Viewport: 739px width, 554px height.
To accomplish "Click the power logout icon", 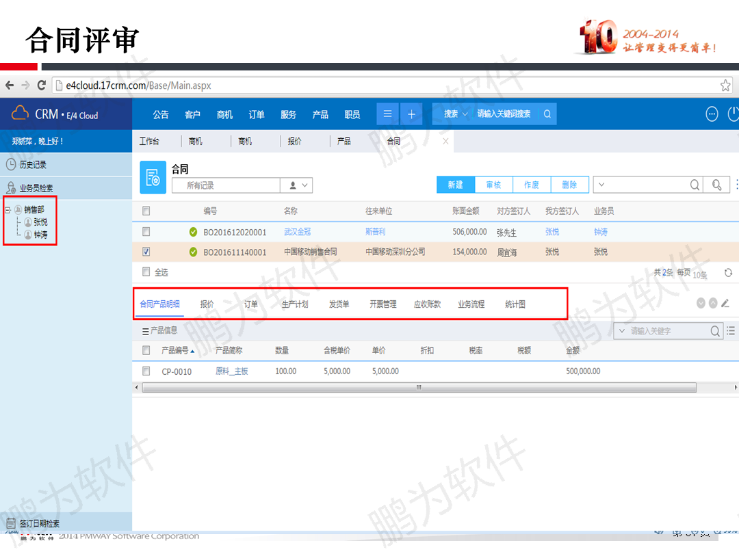I will click(733, 114).
